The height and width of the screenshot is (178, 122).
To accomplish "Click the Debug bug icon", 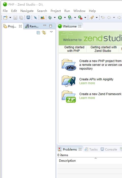I will (50, 18).
